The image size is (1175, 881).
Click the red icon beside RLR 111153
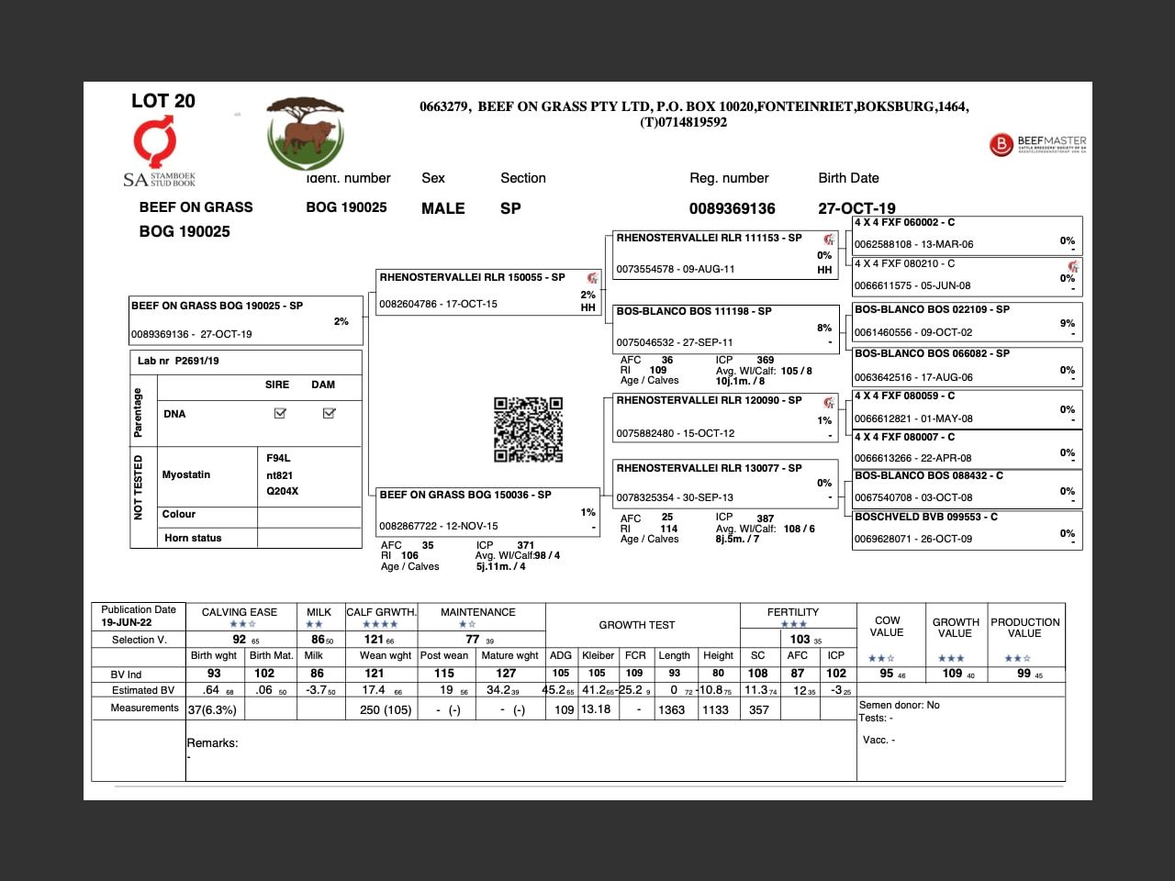[829, 239]
